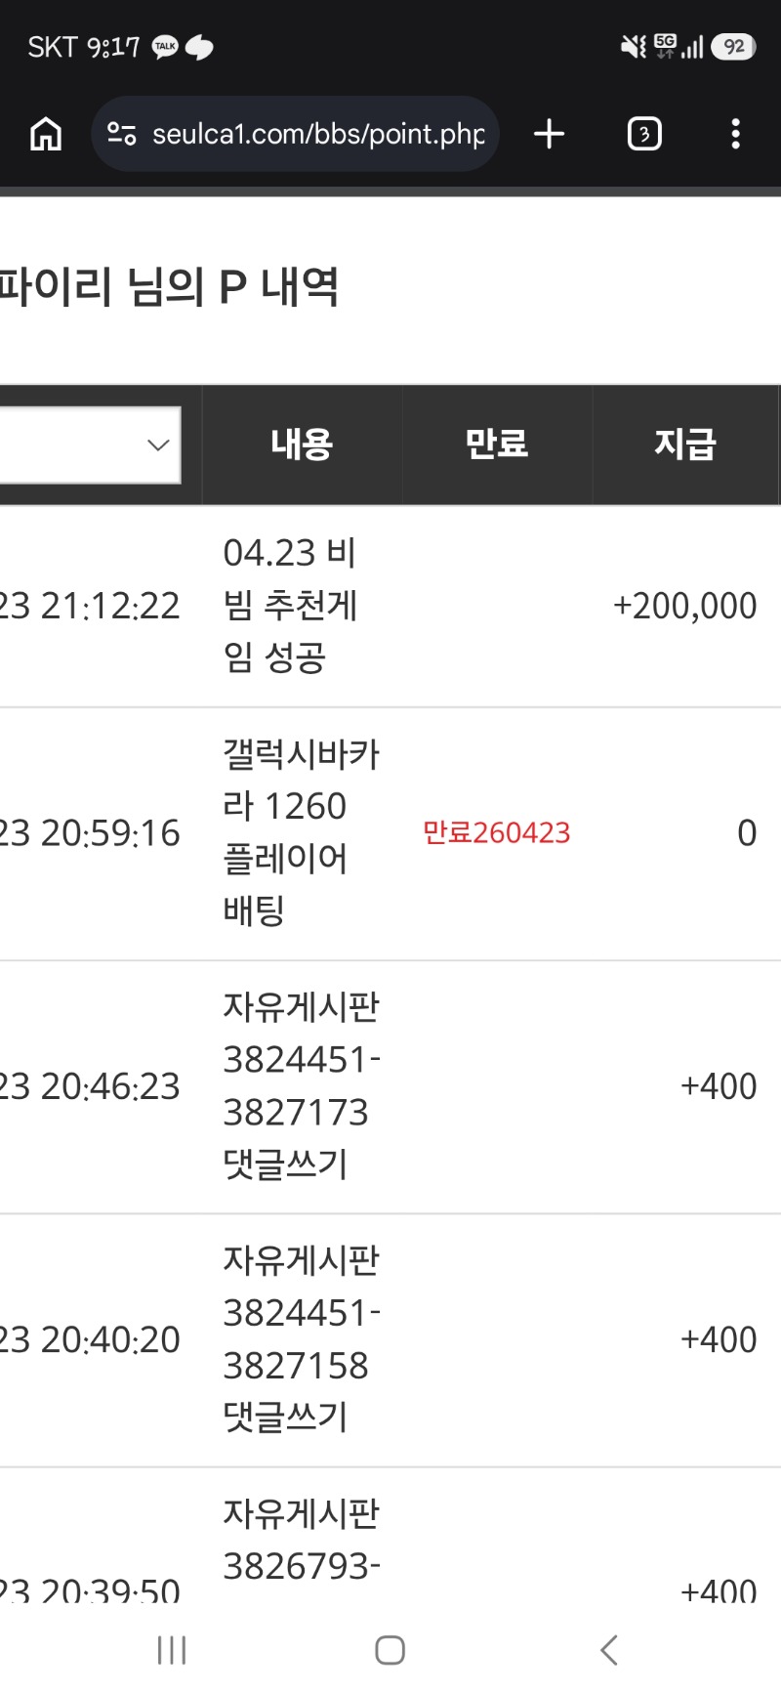Tap the battery indicator showing 92
The image size is (781, 1694).
coord(733,47)
